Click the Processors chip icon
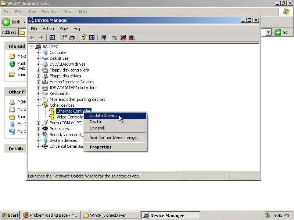The height and width of the screenshot is (220, 294). coord(45,129)
